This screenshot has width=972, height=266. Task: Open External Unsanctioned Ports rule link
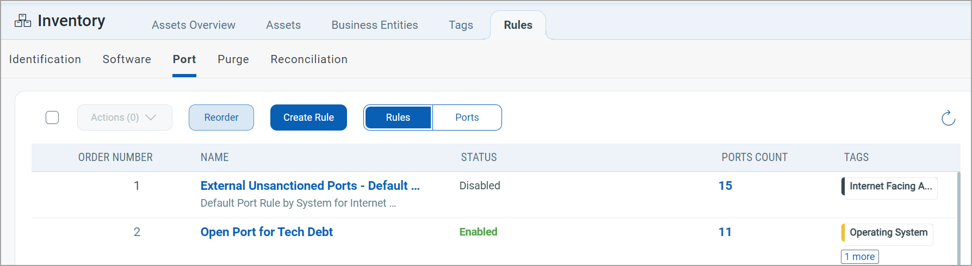pos(310,186)
